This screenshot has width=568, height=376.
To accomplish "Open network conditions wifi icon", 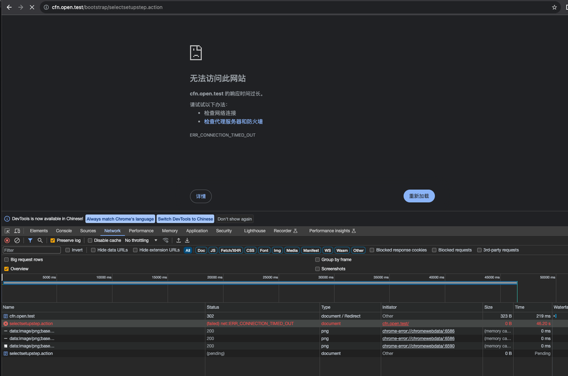I will click(165, 240).
